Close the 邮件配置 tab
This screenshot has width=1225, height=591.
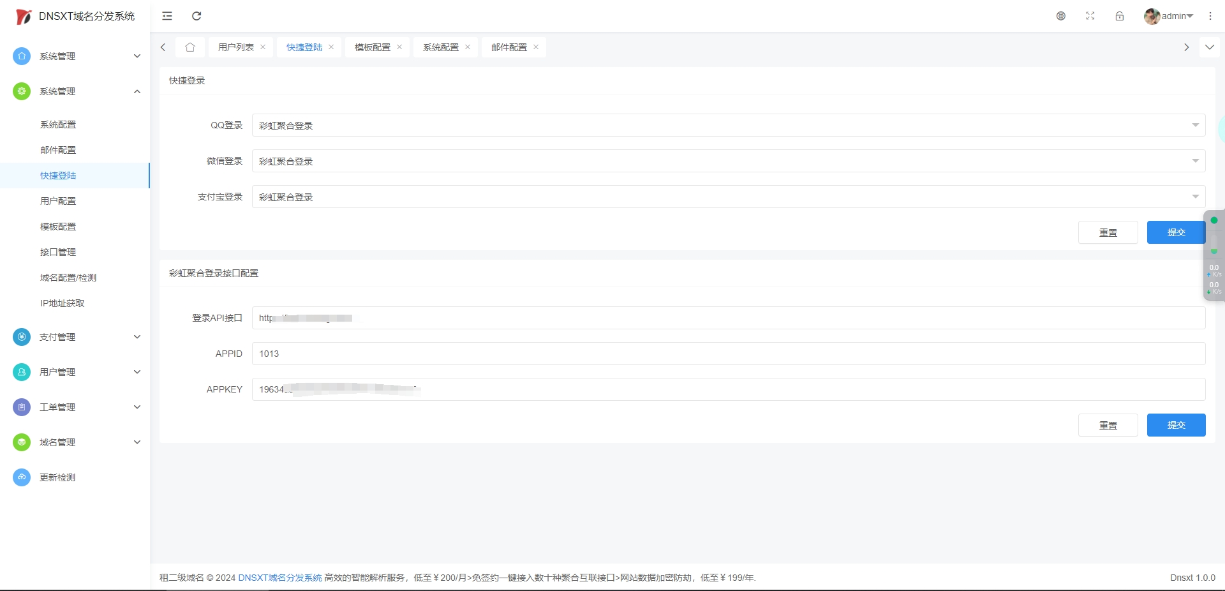click(536, 47)
